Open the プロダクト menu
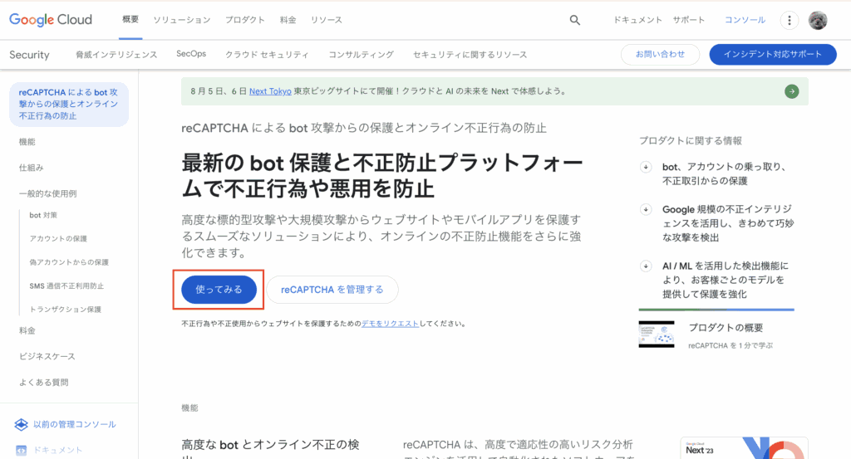This screenshot has height=459, width=851. pos(245,20)
